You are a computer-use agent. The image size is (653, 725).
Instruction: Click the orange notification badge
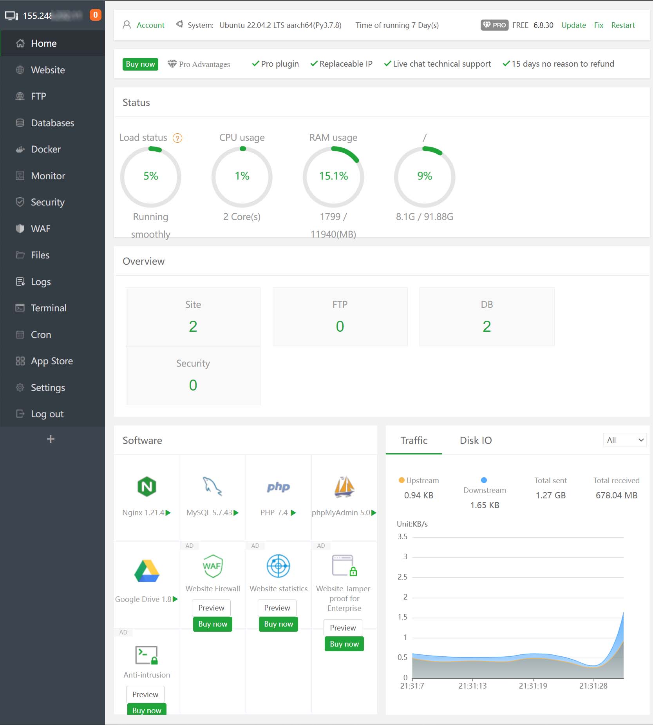point(95,15)
